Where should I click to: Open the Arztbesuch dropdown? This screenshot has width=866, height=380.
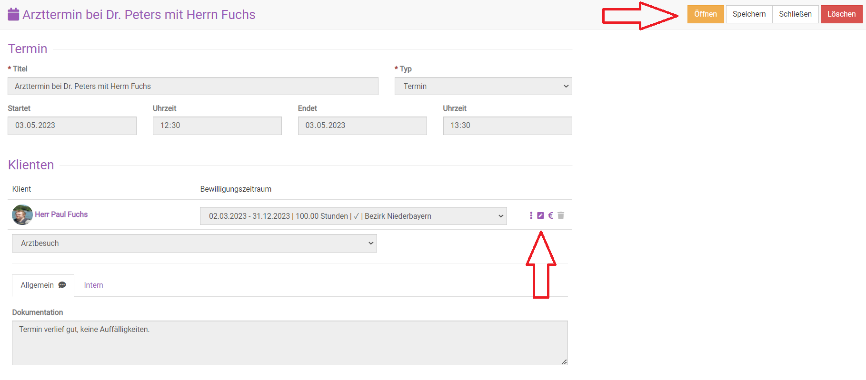pos(194,244)
